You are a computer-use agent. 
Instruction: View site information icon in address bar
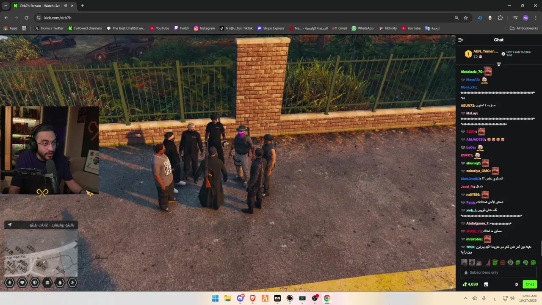click(x=39, y=18)
